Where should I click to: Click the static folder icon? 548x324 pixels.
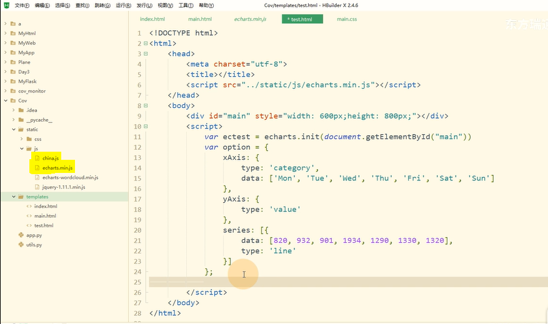tap(21, 129)
